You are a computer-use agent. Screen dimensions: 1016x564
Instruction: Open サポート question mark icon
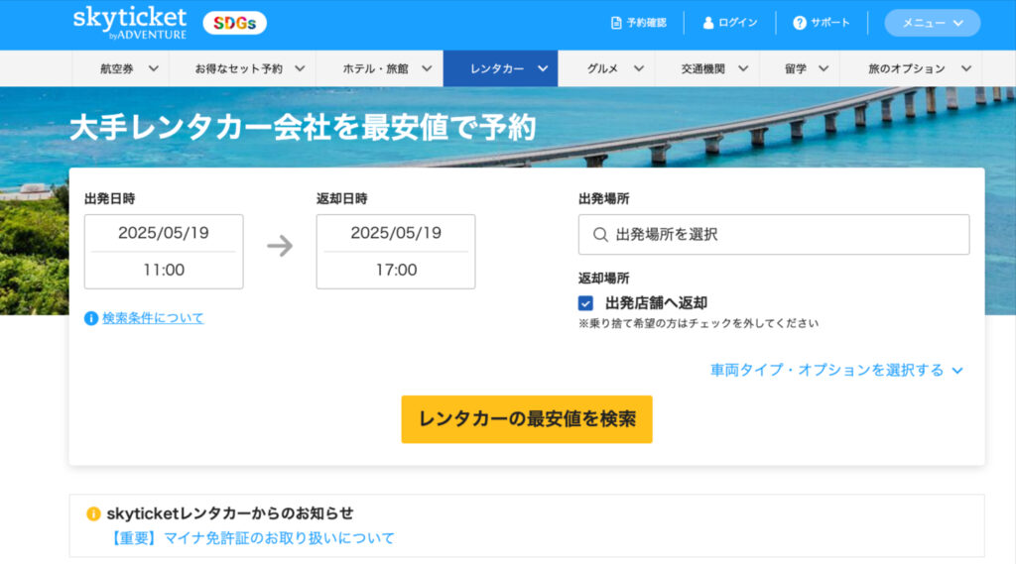point(800,24)
